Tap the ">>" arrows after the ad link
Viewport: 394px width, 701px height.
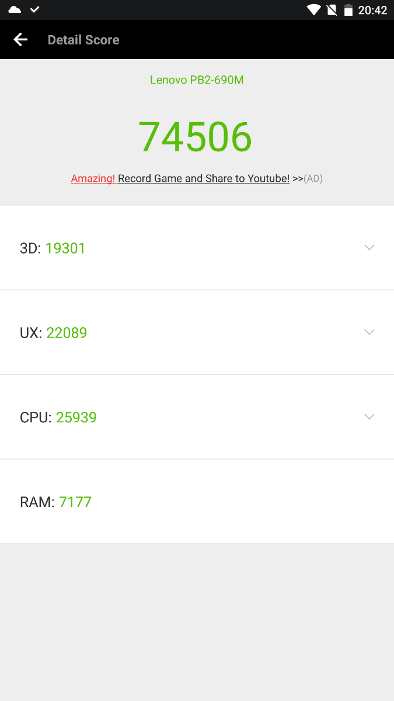coord(298,179)
